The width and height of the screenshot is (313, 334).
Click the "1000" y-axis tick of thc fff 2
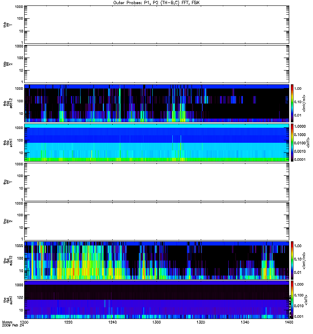(19, 203)
